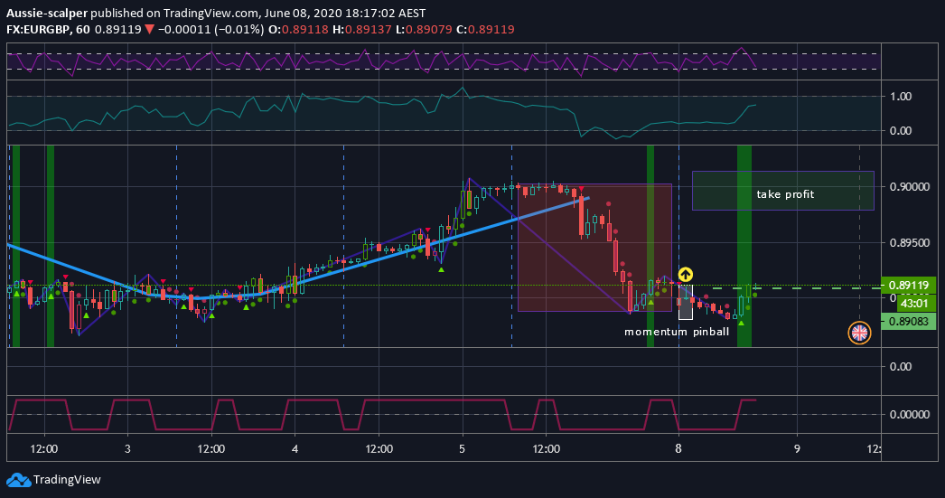Click the 0.89083 price tag
The height and width of the screenshot is (498, 945).
(908, 322)
